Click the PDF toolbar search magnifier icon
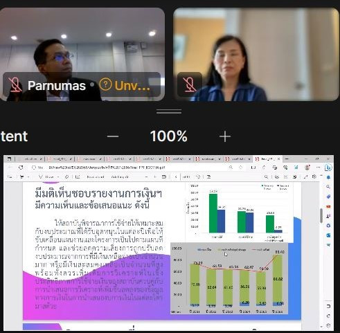 pos(266,177)
